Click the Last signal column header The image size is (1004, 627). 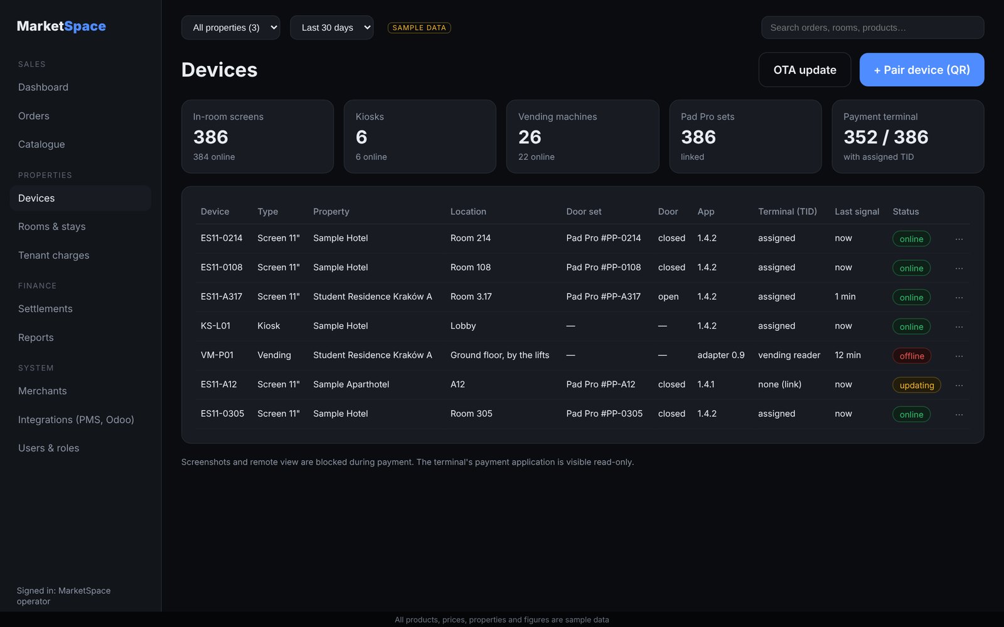pyautogui.click(x=857, y=211)
